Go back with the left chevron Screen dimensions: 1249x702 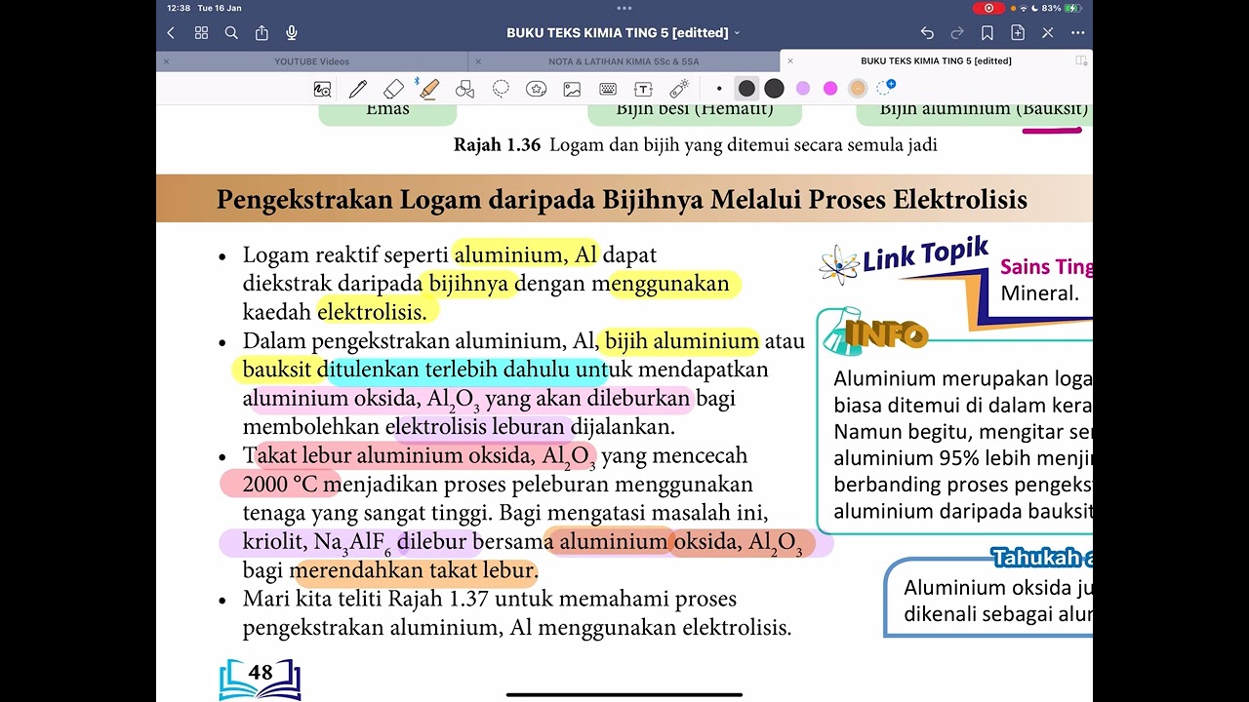click(171, 32)
